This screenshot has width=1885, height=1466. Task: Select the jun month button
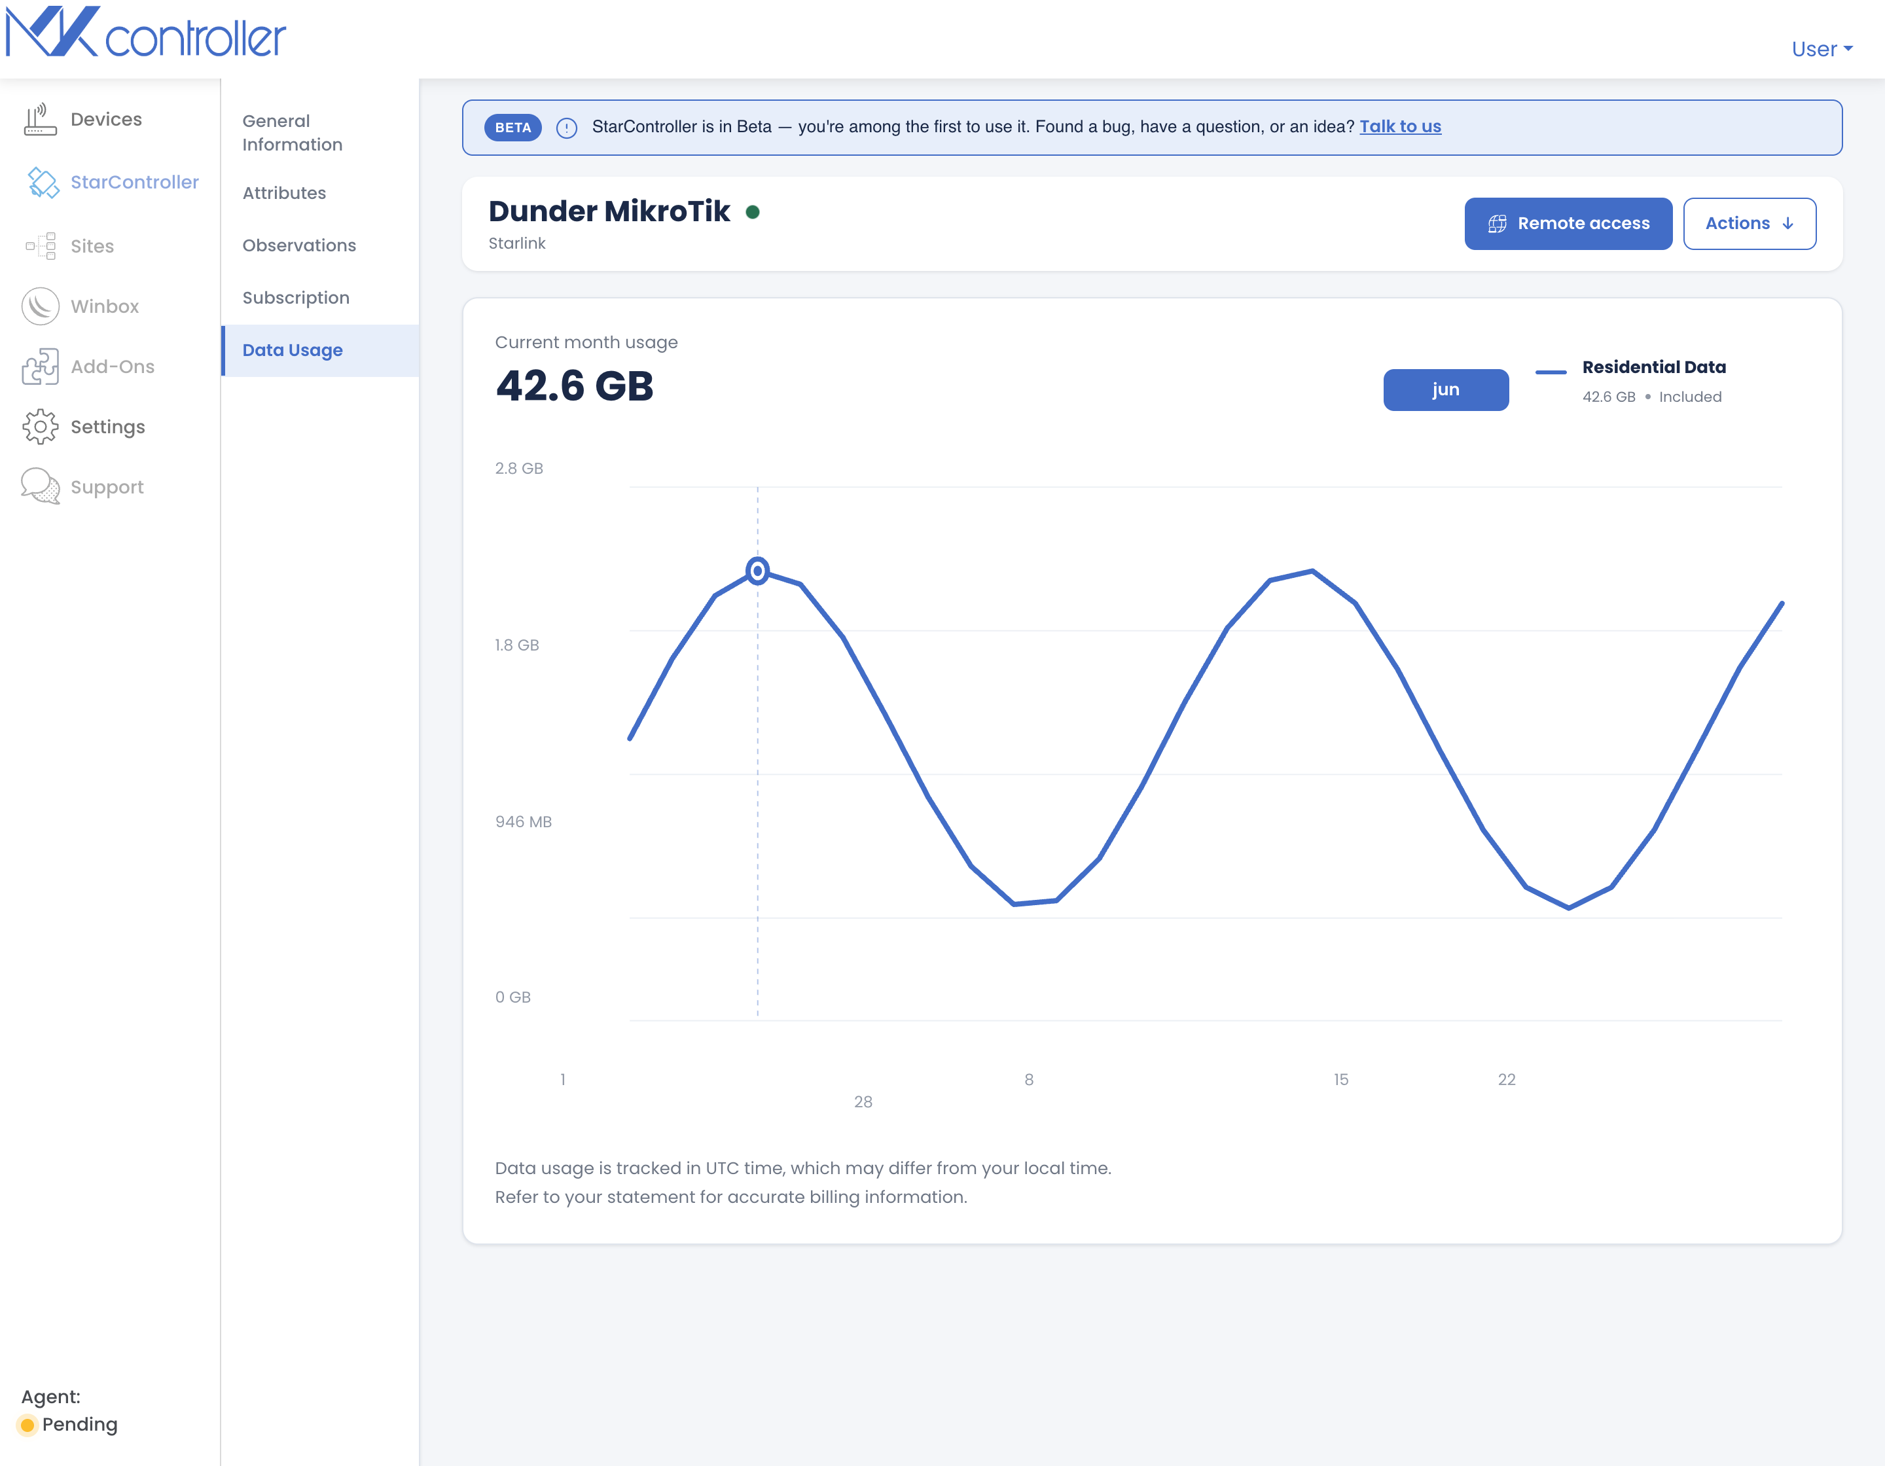tap(1446, 390)
